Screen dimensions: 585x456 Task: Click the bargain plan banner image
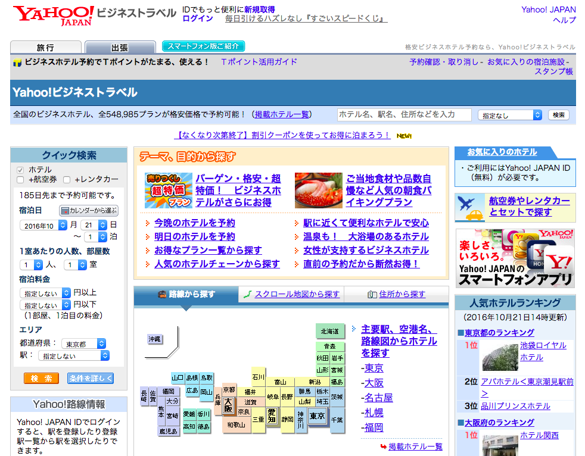(x=168, y=190)
